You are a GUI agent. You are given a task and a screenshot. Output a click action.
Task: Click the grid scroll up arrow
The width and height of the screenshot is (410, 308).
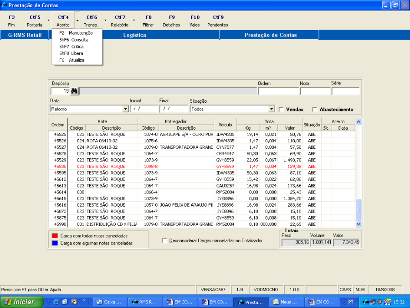tap(359, 121)
